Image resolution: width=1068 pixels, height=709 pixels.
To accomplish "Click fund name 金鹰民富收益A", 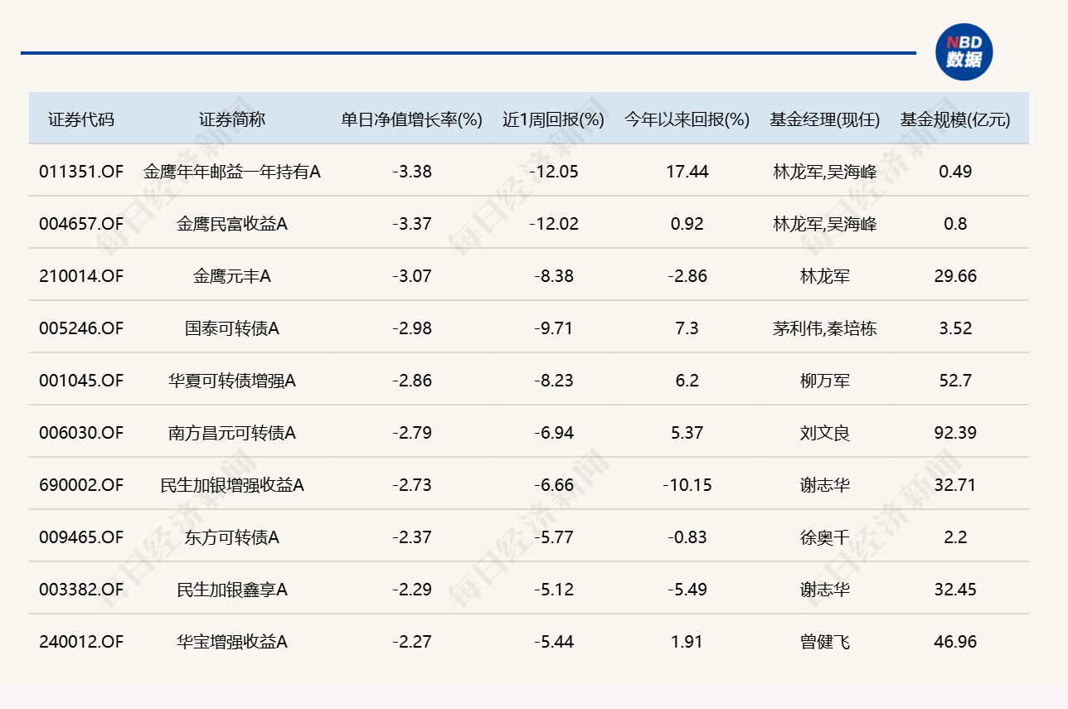I will [232, 224].
